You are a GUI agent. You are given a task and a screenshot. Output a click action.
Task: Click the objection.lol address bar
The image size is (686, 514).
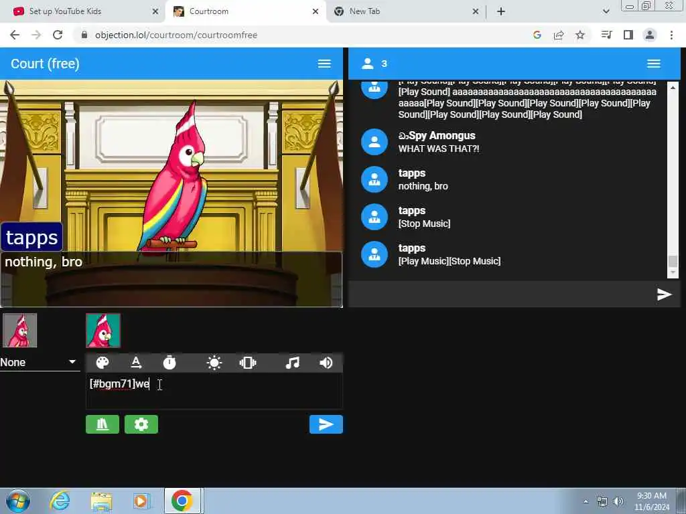[302, 35]
